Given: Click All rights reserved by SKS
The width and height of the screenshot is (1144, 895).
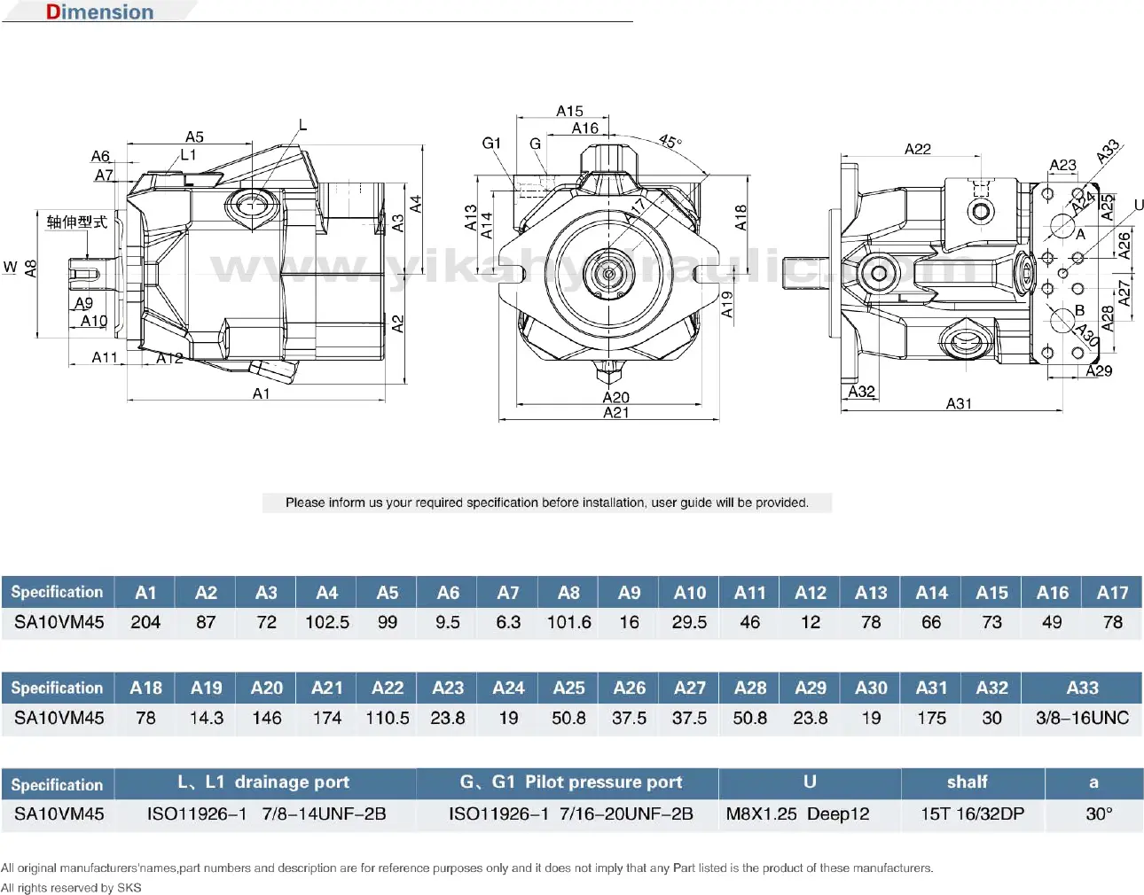Looking at the screenshot, I should [x=71, y=888].
